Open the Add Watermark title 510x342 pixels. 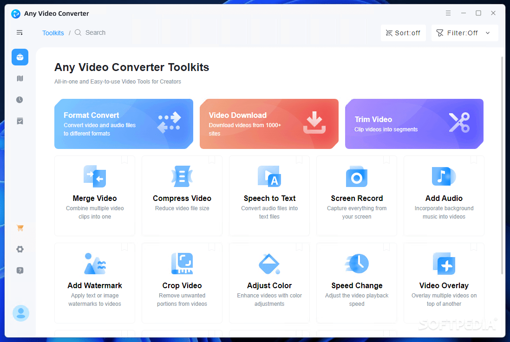[x=95, y=285]
